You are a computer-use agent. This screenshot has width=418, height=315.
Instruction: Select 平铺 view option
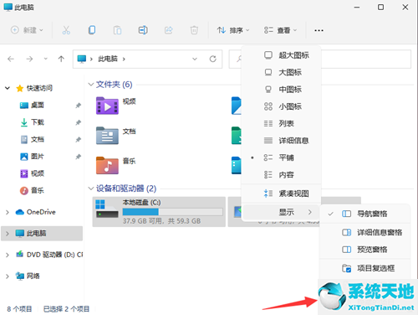tap(281, 157)
